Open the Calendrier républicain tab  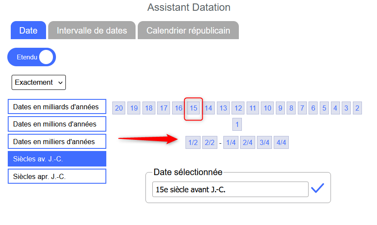click(x=188, y=31)
